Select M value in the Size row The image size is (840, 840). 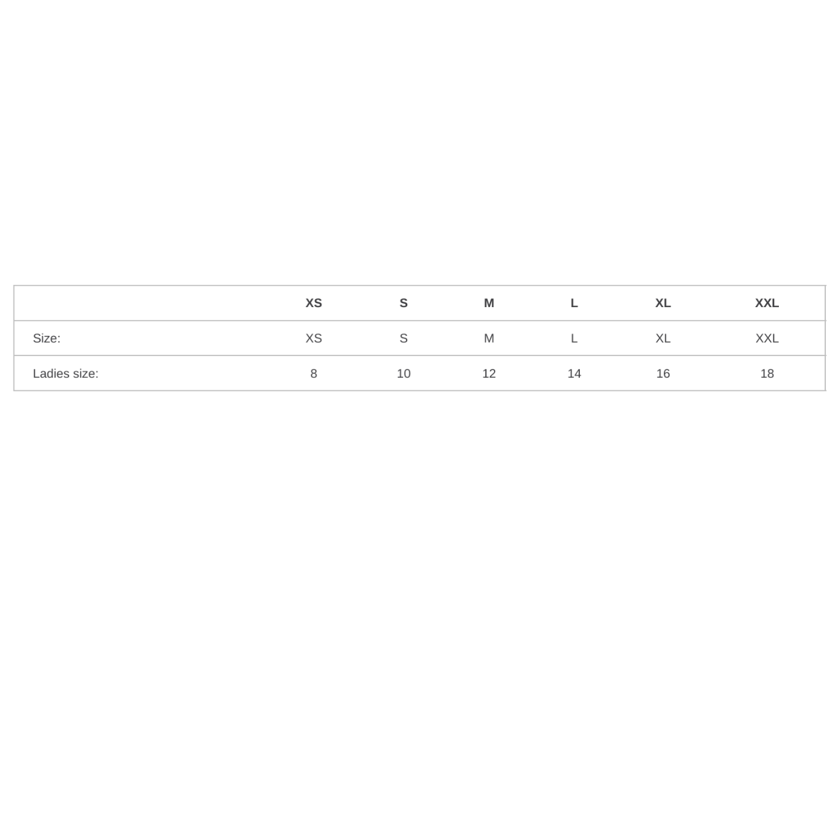489,339
